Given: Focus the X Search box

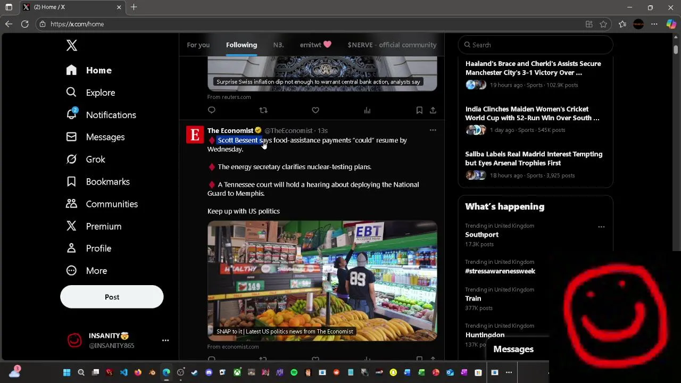Looking at the screenshot, I should pos(535,45).
